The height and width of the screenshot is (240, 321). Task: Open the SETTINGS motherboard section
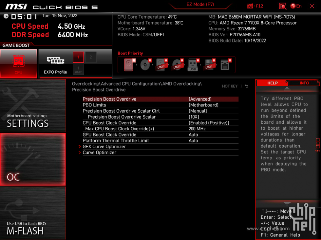click(x=33, y=105)
